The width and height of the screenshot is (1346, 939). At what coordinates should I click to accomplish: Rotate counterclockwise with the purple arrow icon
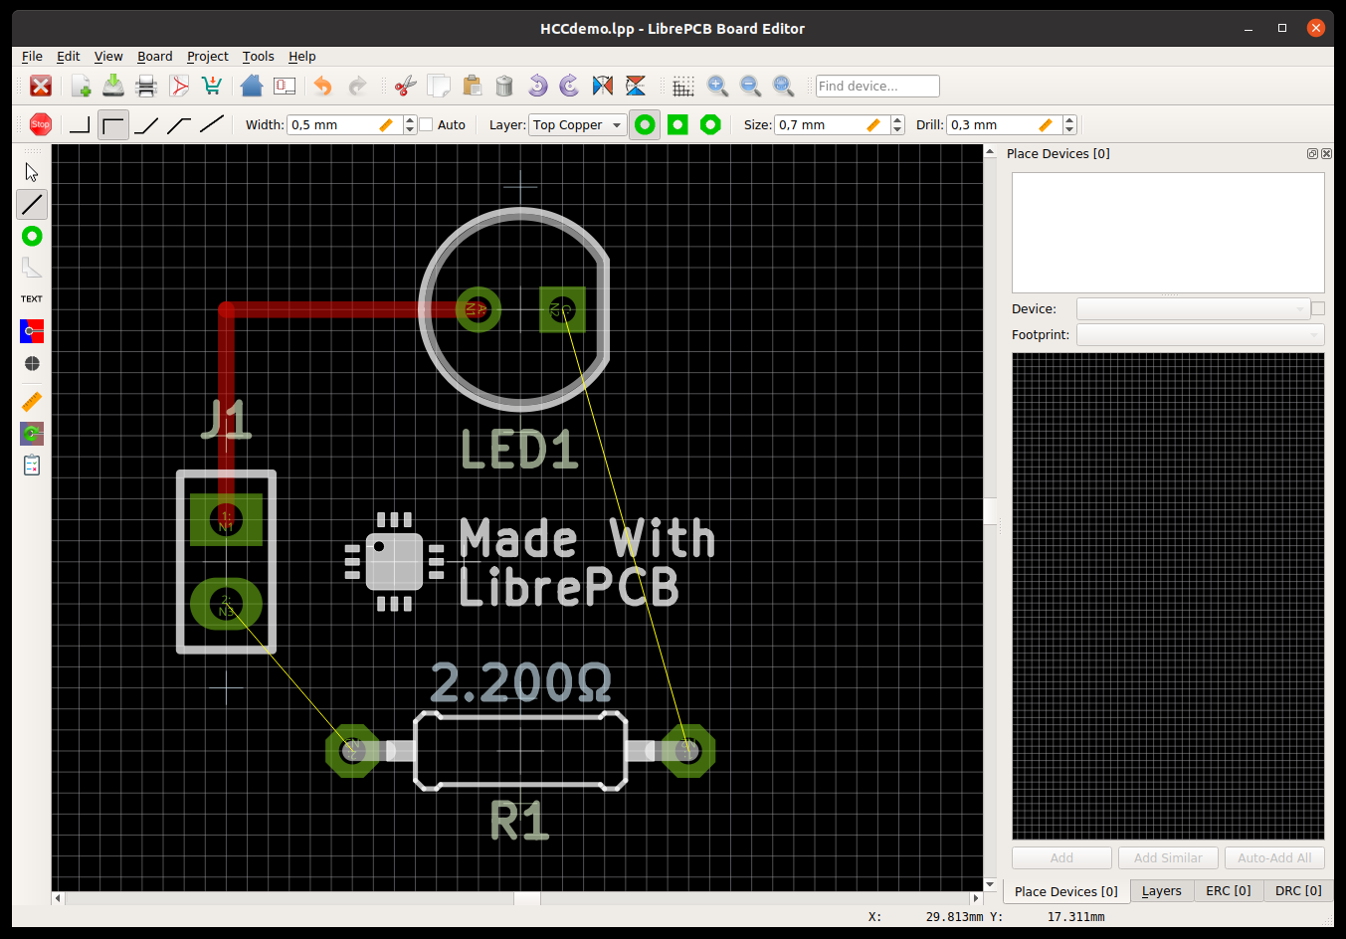pyautogui.click(x=537, y=86)
